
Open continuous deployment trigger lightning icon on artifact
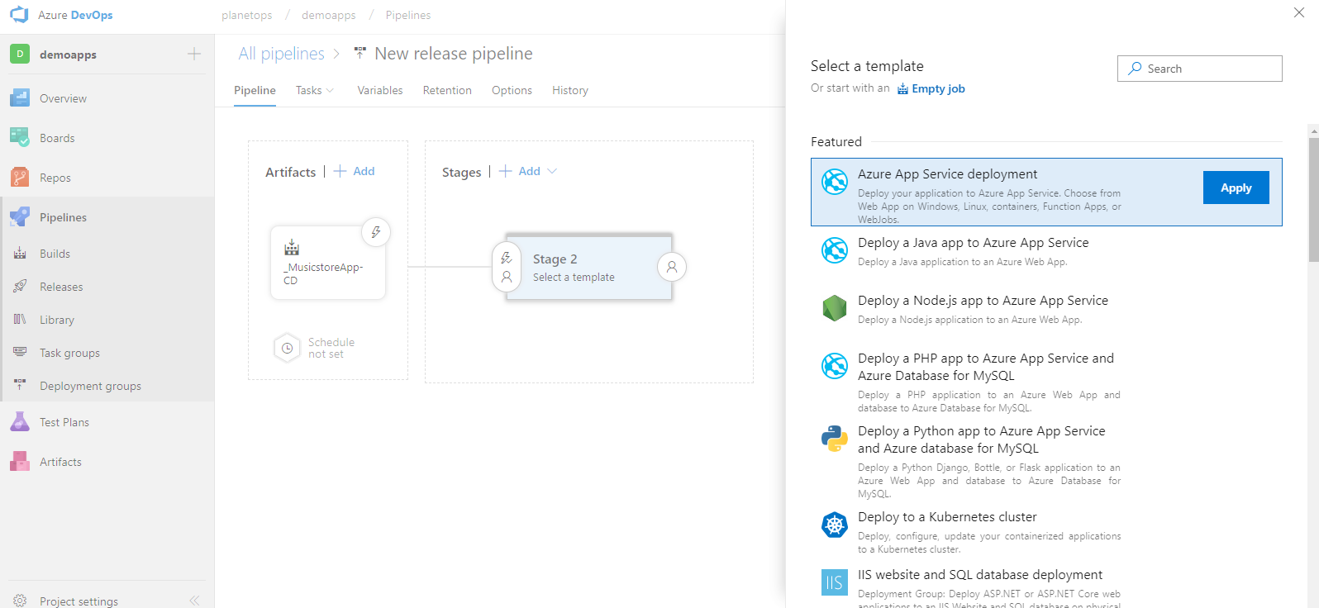click(376, 232)
